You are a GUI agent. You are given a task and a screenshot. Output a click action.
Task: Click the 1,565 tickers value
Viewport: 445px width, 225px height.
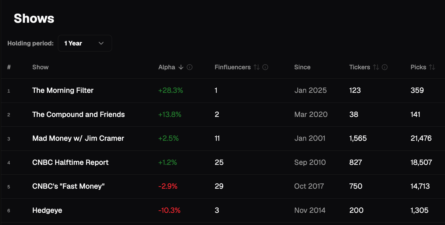(x=358, y=138)
